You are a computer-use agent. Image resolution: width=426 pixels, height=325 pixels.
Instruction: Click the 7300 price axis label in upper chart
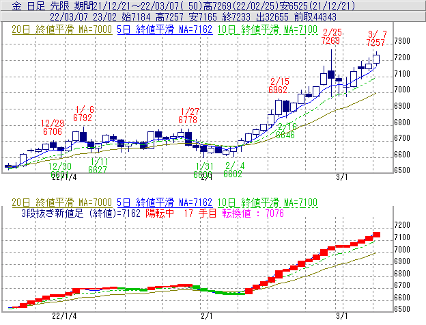pyautogui.click(x=402, y=41)
